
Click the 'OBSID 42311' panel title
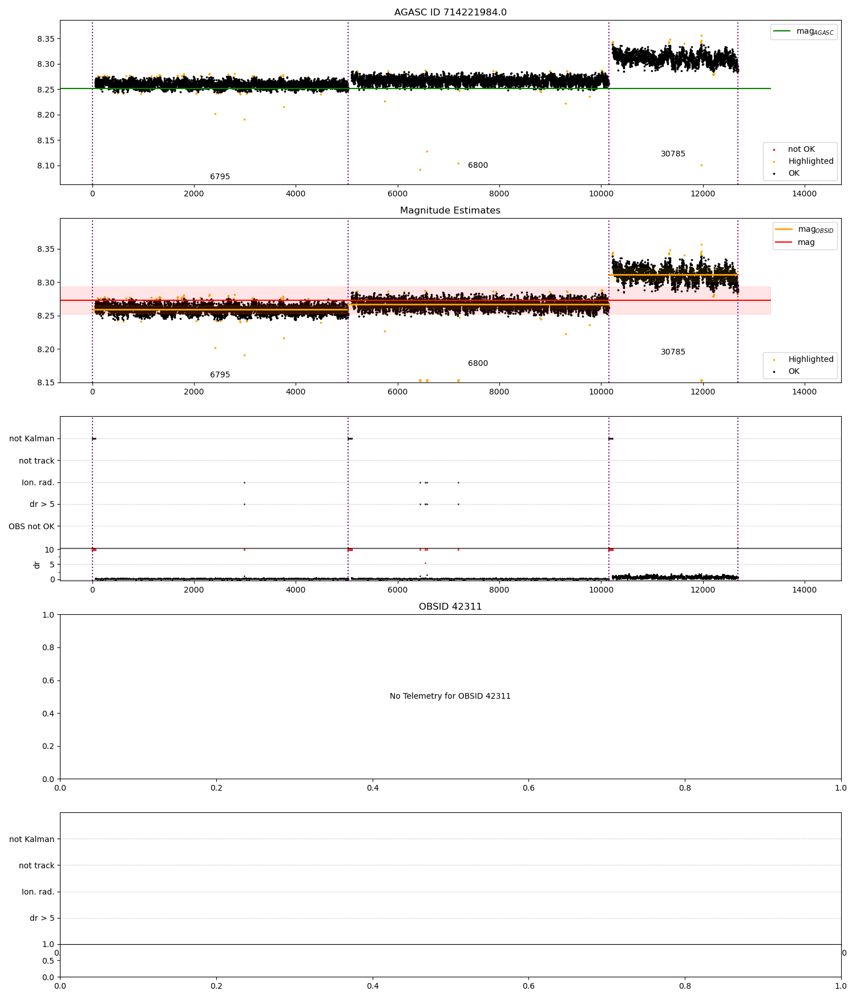[x=450, y=607]
